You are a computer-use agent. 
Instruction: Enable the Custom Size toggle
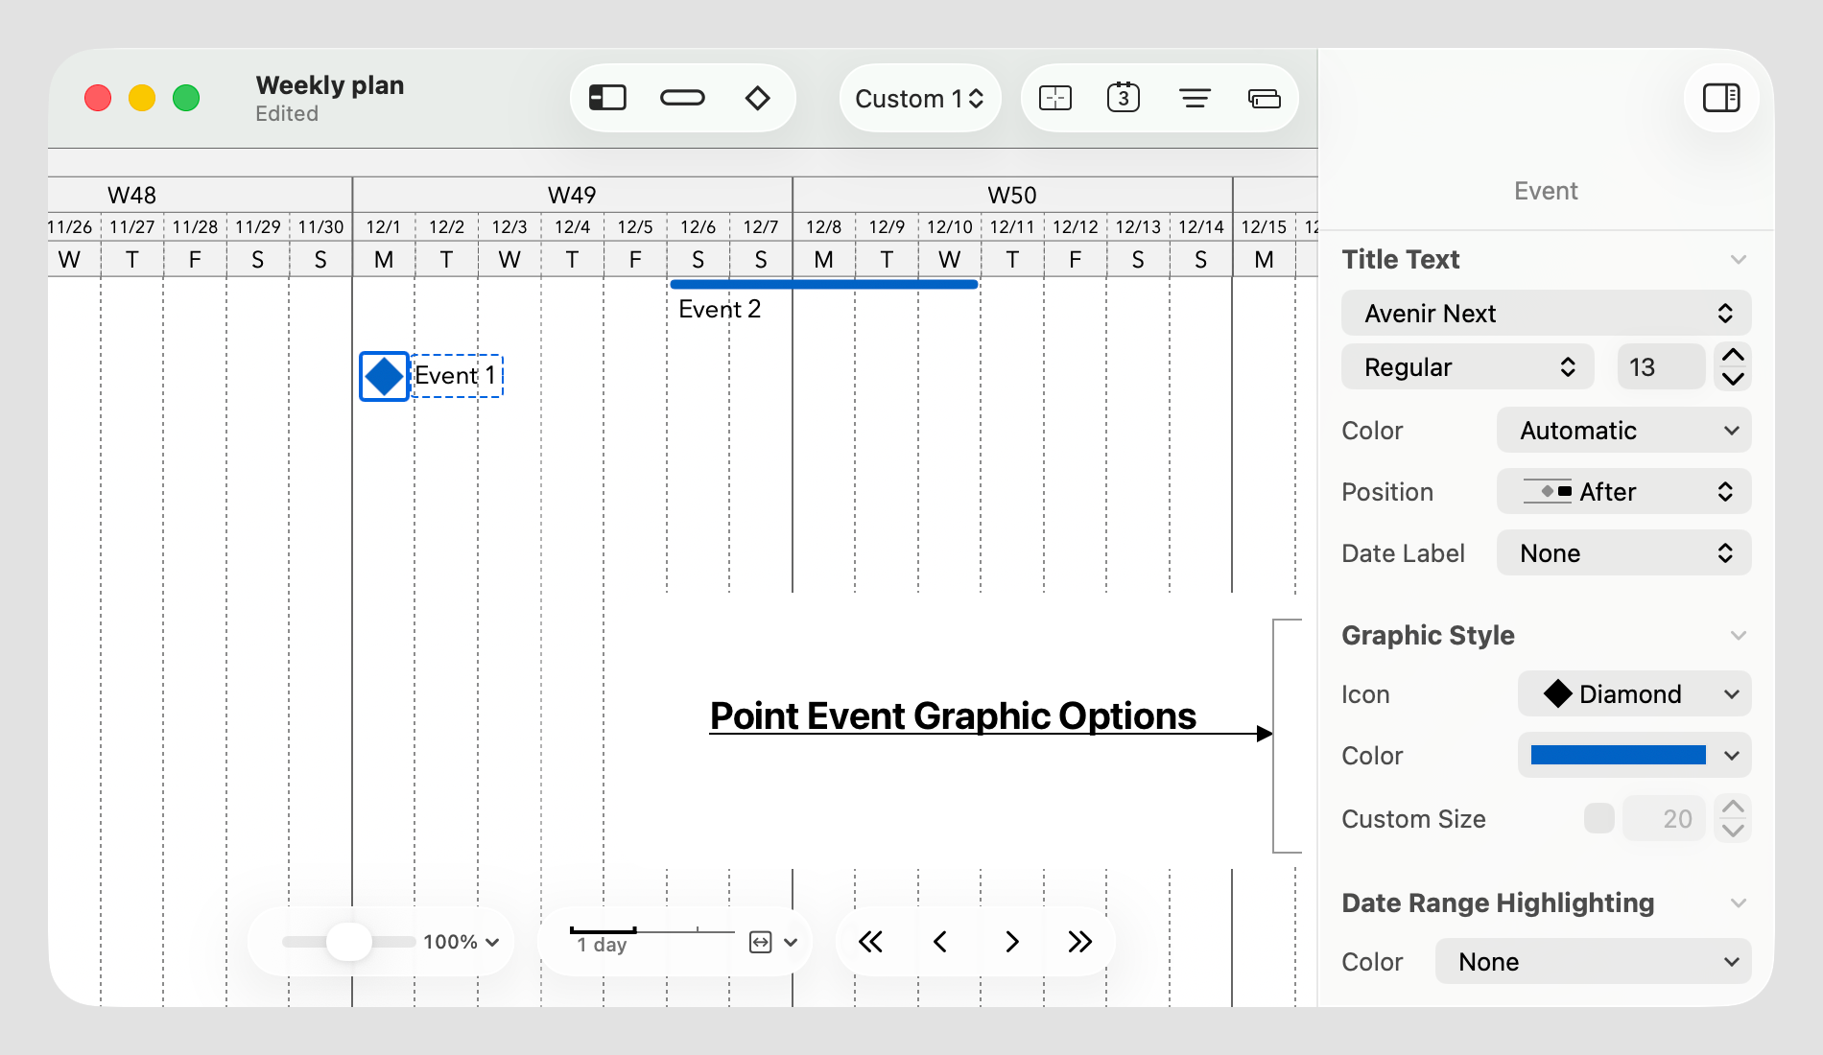[1598, 818]
